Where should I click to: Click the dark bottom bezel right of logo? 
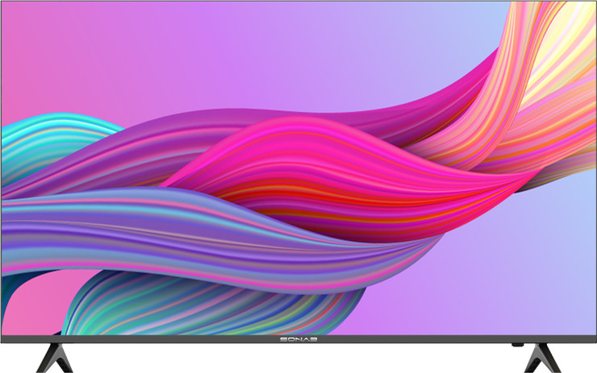click(420, 341)
